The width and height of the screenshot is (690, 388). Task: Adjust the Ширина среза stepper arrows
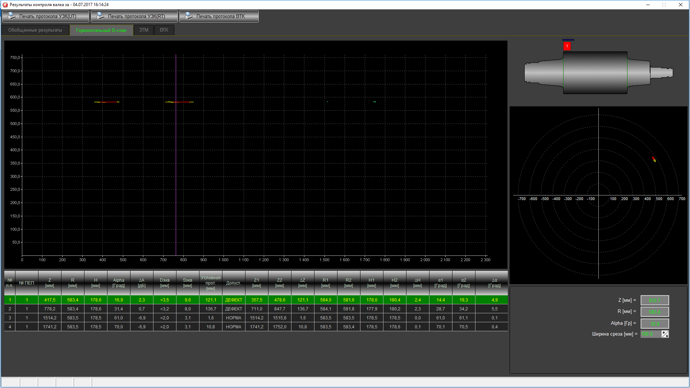[x=665, y=334]
